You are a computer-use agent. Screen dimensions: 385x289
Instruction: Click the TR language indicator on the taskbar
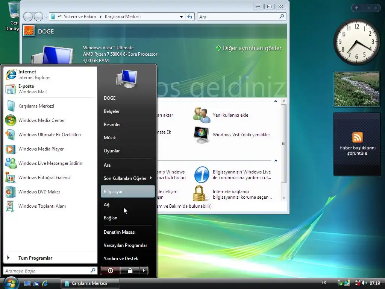323,283
